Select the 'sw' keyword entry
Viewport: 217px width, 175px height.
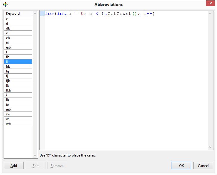(18, 114)
